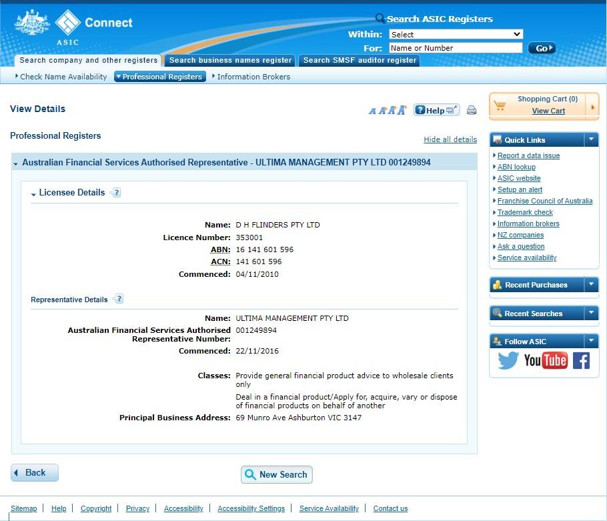Collapse the Quick Links panel
The width and height of the screenshot is (607, 521).
[591, 140]
